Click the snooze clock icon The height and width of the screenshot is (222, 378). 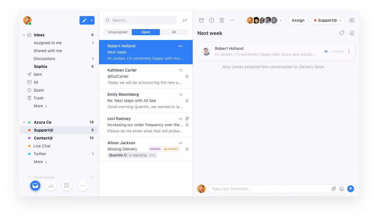[212, 20]
